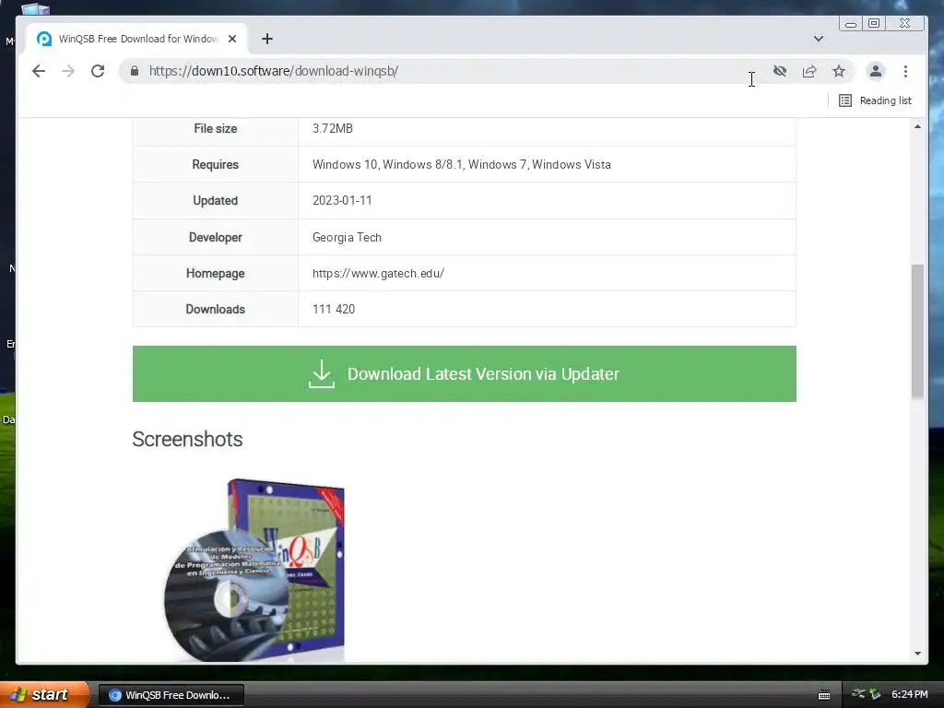Select the 3.72MB file size value
This screenshot has height=708, width=944.
[332, 128]
